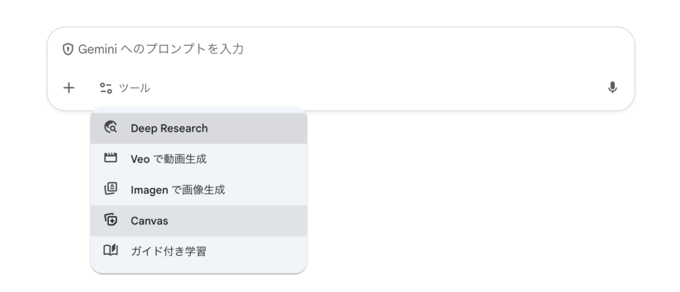Image resolution: width=680 pixels, height=292 pixels.
Task: Click the plus icon to add files
Action: pos(68,87)
